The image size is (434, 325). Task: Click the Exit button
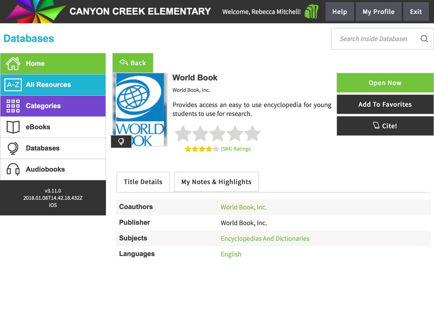pos(416,12)
